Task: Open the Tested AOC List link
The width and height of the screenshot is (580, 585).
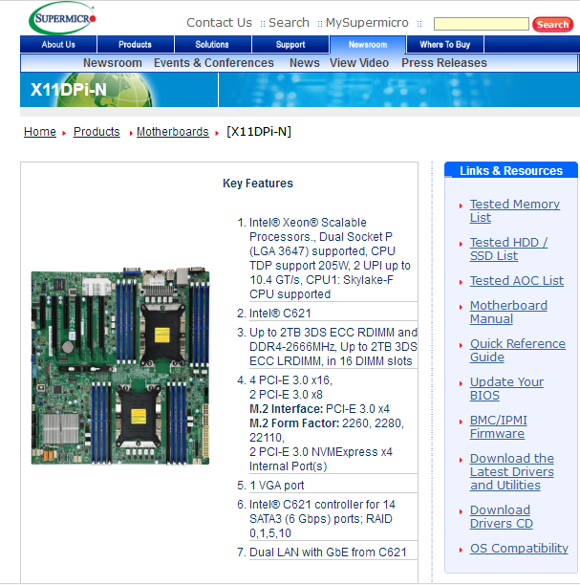Action: (517, 281)
